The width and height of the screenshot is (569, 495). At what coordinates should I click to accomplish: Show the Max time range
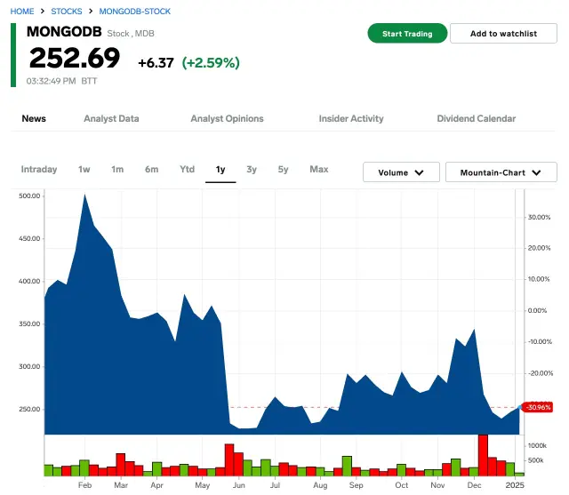(x=318, y=169)
